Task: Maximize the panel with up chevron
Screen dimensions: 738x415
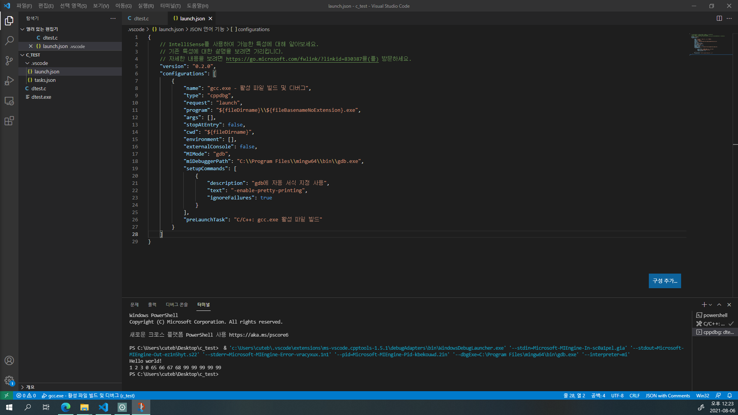Action: coord(719,305)
